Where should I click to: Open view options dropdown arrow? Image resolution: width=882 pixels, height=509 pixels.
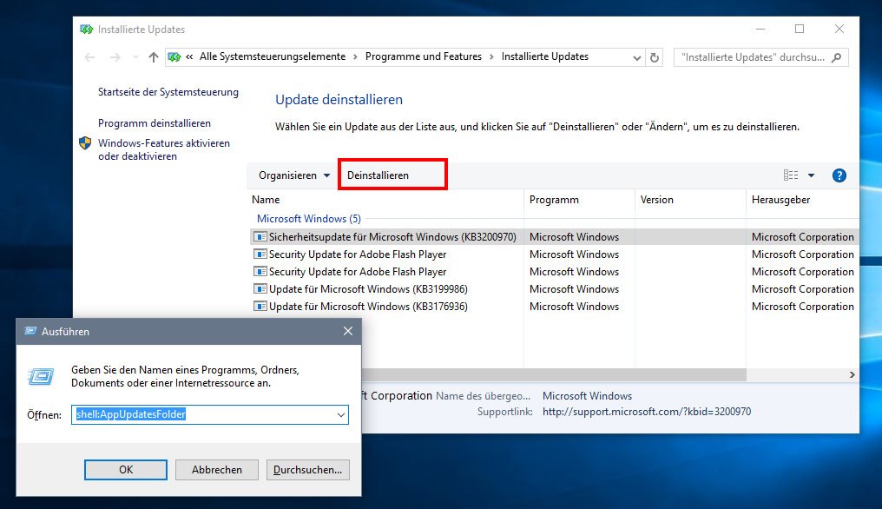811,175
